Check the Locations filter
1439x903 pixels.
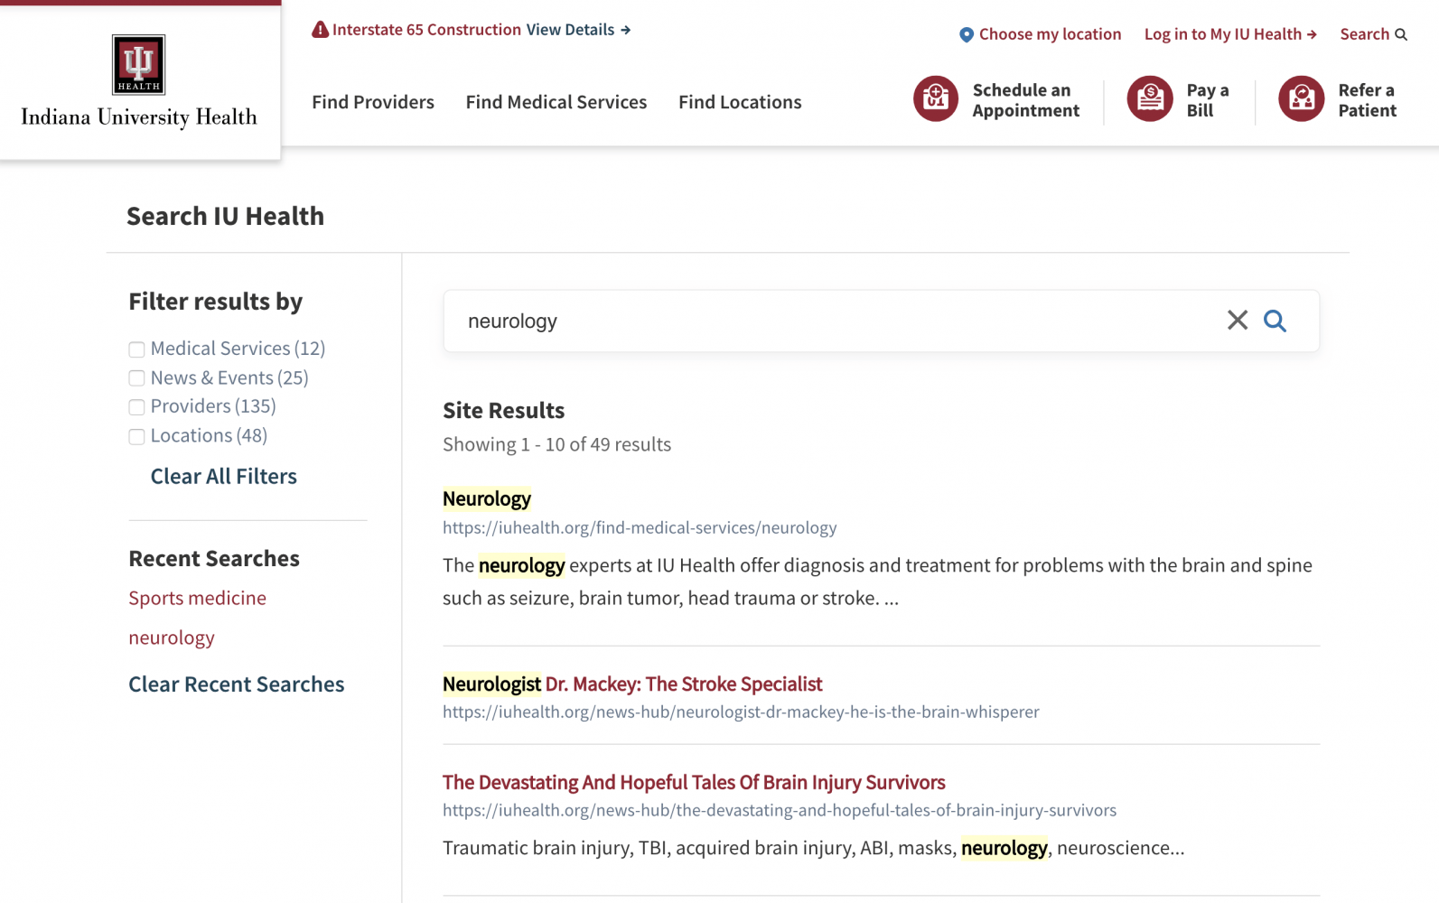pyautogui.click(x=136, y=437)
